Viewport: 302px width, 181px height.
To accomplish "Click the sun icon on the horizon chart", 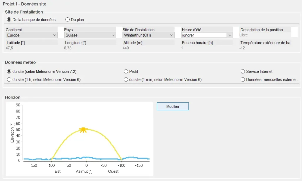I will click(83, 129).
